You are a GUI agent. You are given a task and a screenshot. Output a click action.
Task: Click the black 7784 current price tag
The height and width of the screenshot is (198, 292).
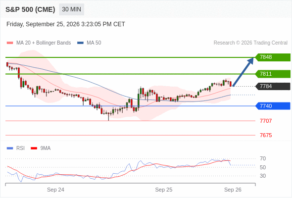273,87
